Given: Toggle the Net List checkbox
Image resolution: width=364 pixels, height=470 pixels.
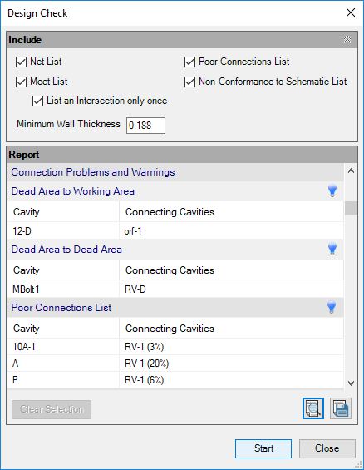Looking at the screenshot, I should [21, 62].
